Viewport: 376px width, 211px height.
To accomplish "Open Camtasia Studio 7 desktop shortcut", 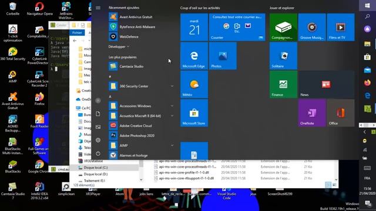I will click(13, 191).
